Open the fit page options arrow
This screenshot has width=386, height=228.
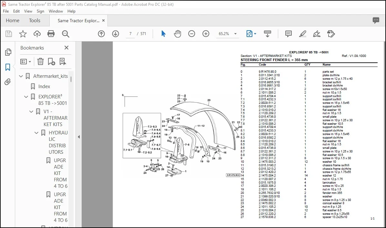[x=255, y=34]
